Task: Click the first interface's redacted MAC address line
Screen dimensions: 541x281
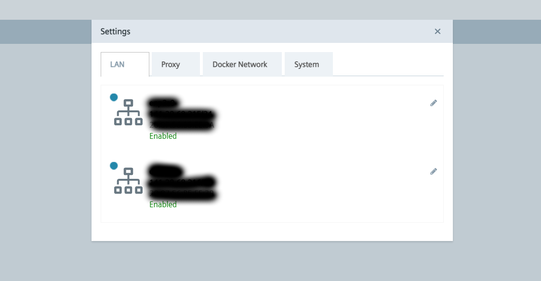Action: pyautogui.click(x=182, y=125)
